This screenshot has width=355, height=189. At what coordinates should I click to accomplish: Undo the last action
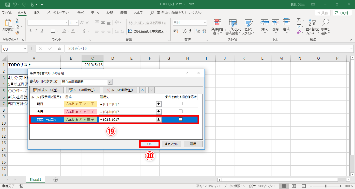click(x=15, y=4)
